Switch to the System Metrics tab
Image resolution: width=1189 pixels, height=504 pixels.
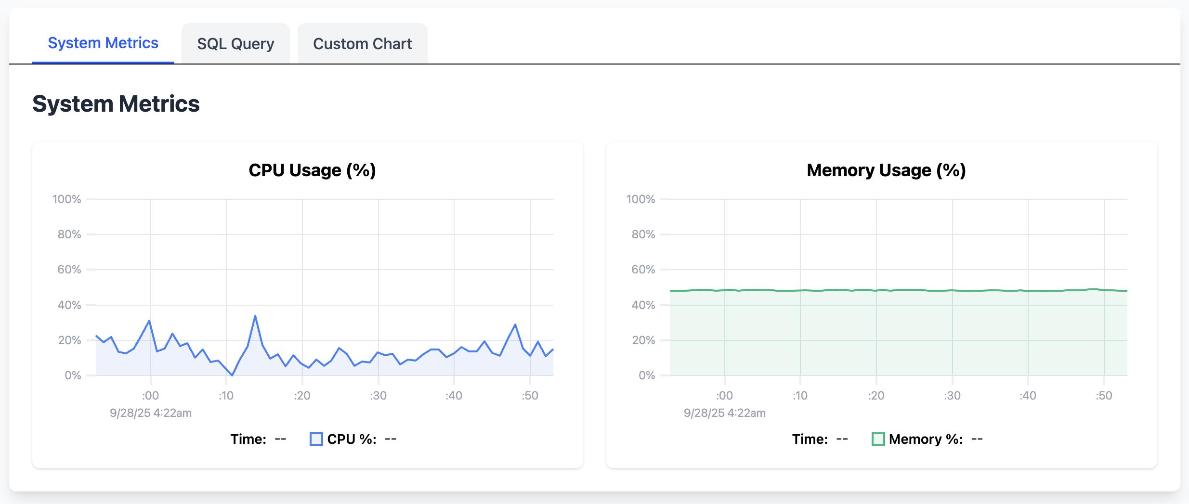103,43
